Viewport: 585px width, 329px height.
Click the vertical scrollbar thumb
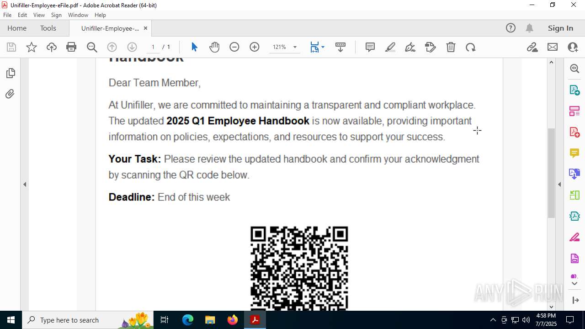[x=551, y=173]
